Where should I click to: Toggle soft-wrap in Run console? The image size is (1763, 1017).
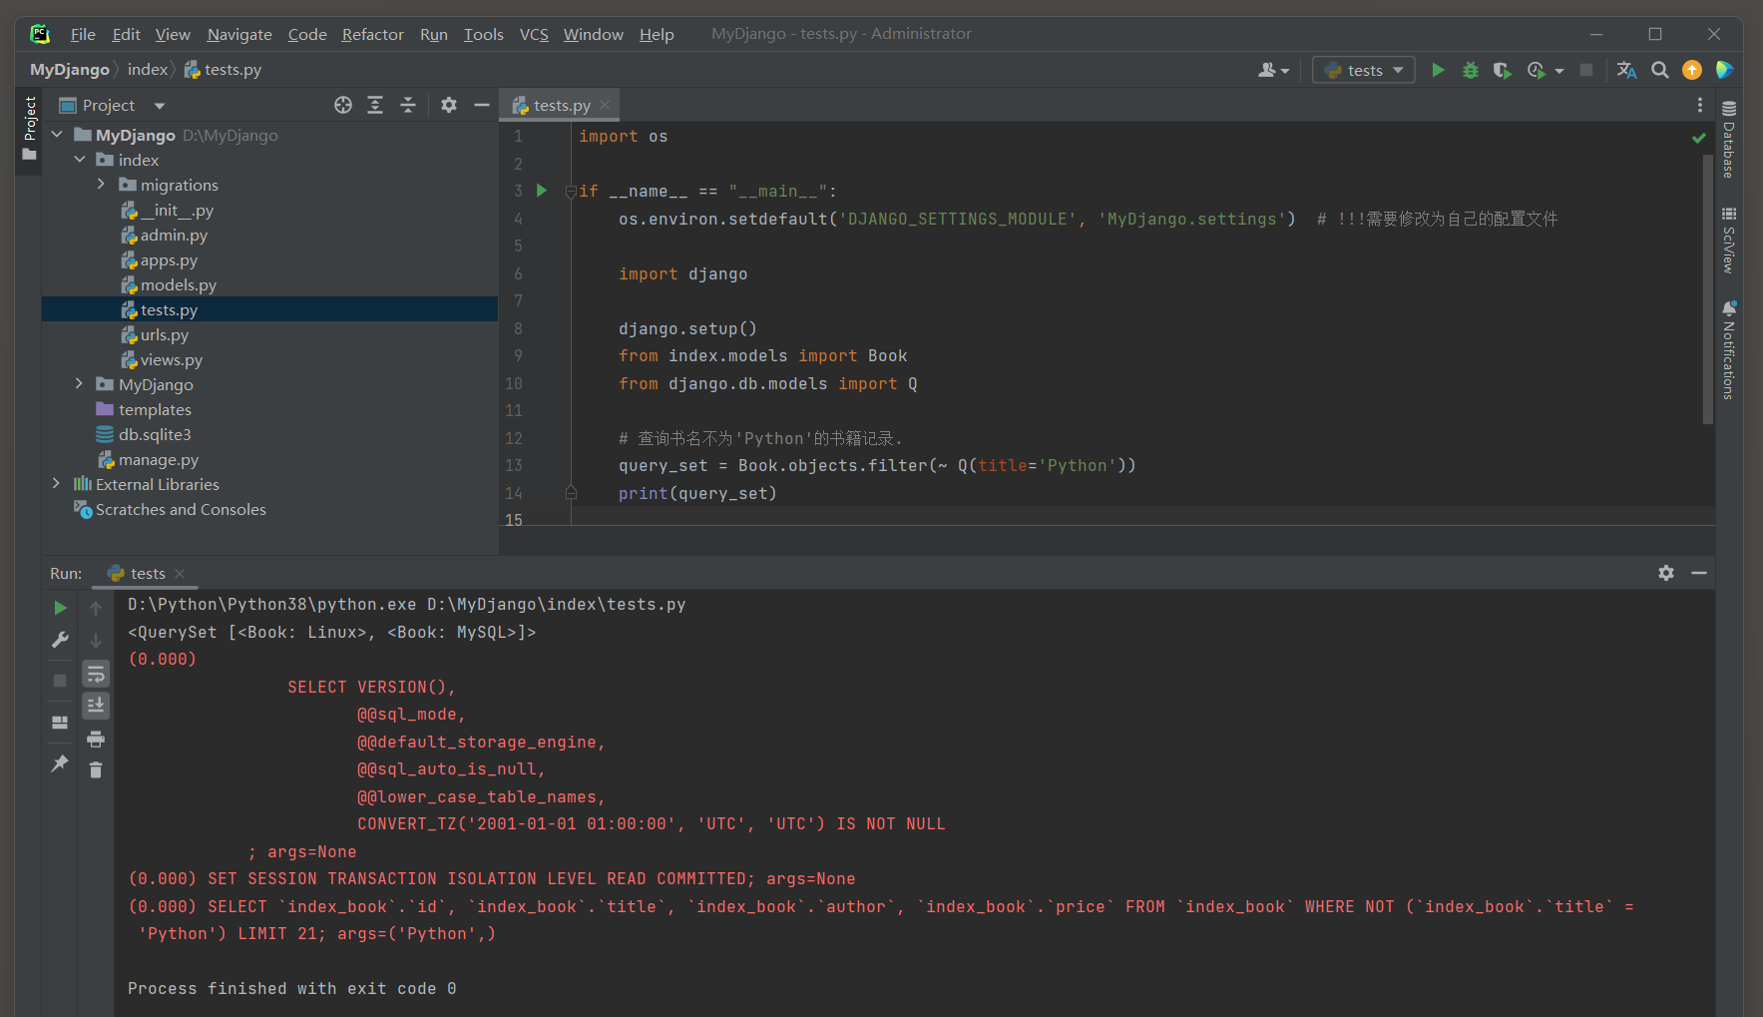[96, 674]
